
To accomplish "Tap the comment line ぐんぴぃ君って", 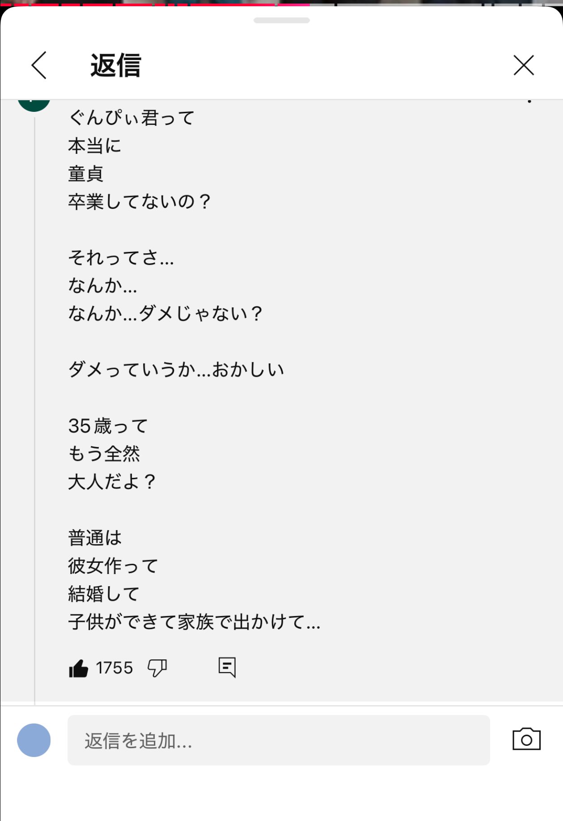I will click(x=131, y=118).
